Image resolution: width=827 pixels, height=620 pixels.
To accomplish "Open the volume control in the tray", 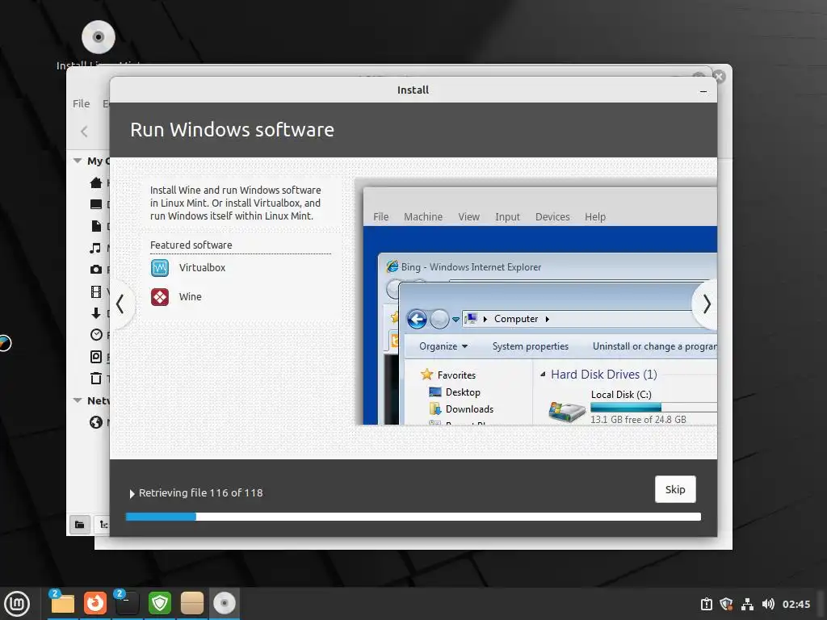I will point(768,604).
